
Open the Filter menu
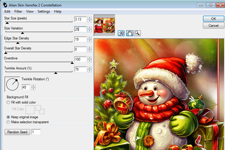click(x=18, y=11)
